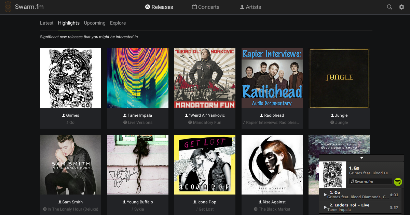The height and width of the screenshot is (215, 410).
Task: Open the Sam Smith artist link
Action: coord(70,202)
